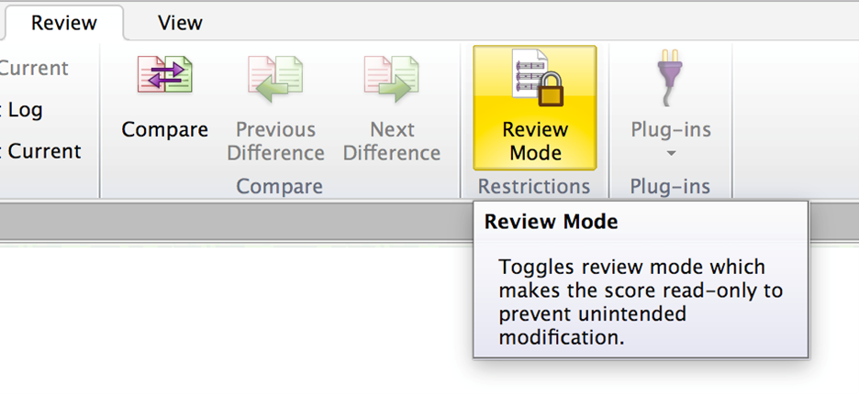
Task: Click the Plug-ins button label
Action: (x=670, y=130)
